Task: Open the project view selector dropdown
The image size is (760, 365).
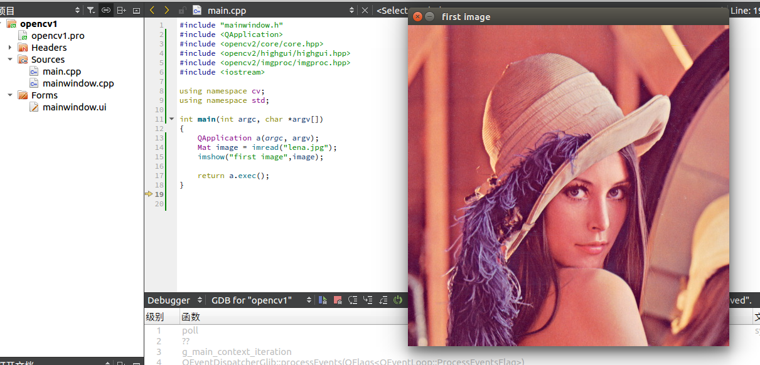Action: point(77,10)
